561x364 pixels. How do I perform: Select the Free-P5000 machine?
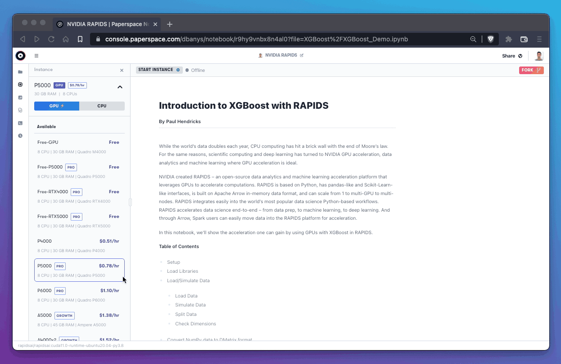[79, 171]
